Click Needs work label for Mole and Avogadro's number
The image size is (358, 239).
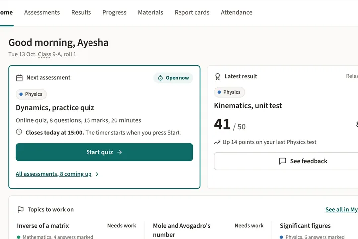(x=249, y=226)
